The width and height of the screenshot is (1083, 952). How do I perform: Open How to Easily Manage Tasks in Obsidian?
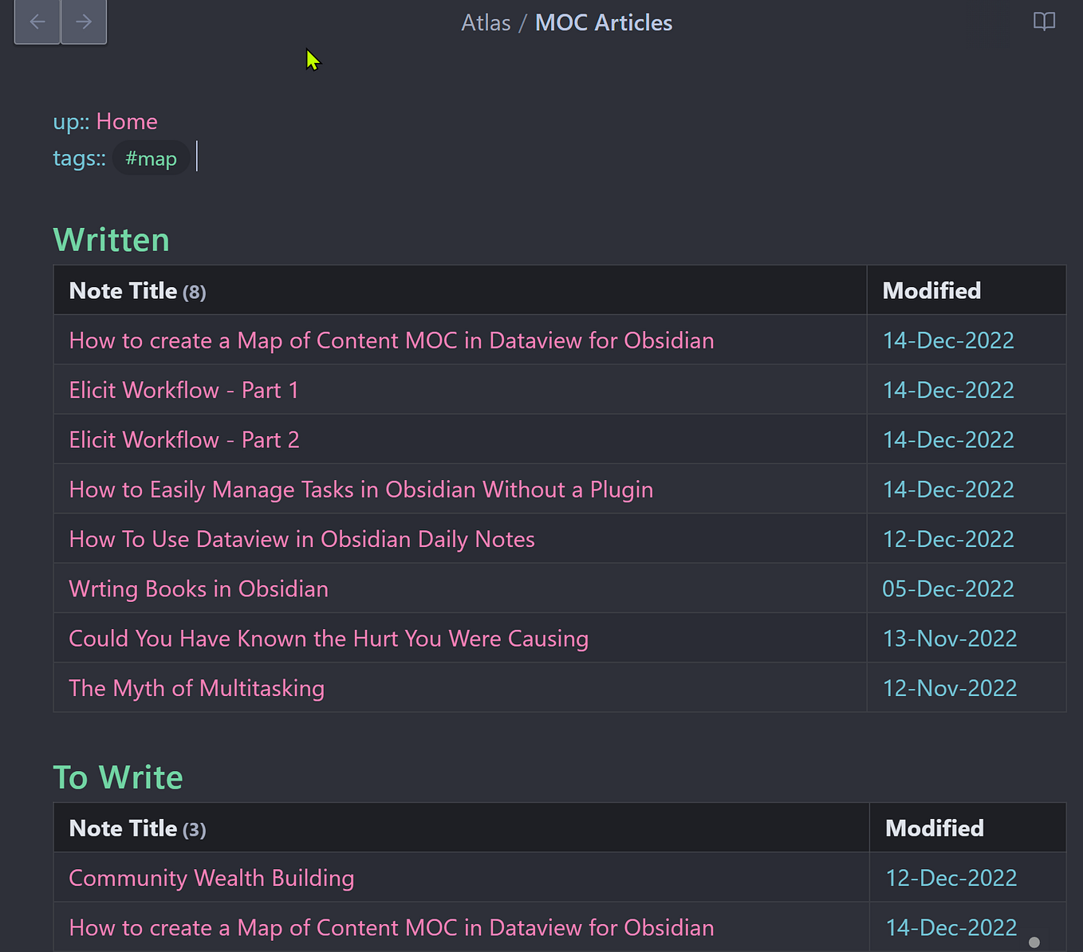pyautogui.click(x=360, y=489)
